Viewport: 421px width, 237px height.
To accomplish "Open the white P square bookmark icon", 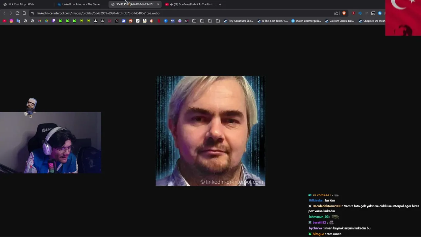I will 137,21.
